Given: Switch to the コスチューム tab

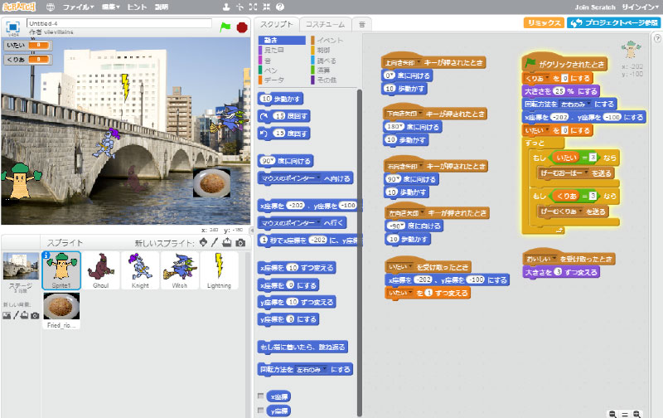Looking at the screenshot, I should point(325,25).
